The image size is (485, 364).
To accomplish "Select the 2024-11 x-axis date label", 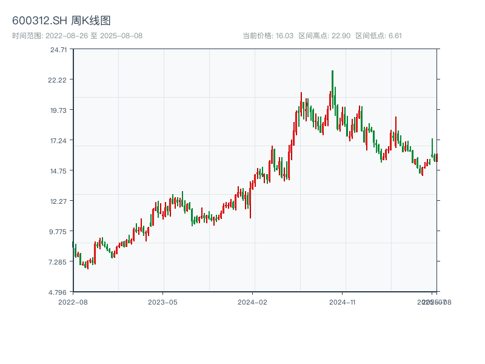I will (x=342, y=302).
